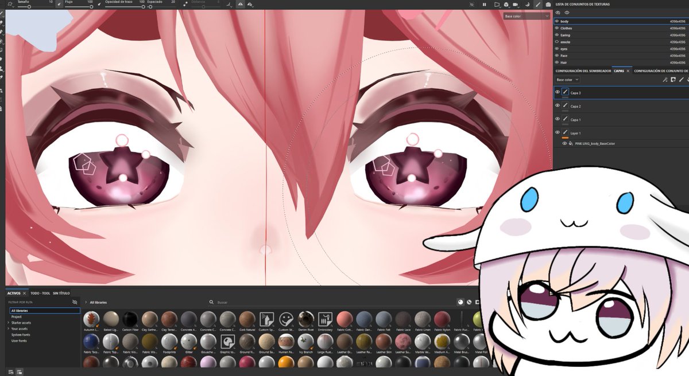Screen dimensions: 689x376
Task: Toggle flow pen pressure icon
Action: [99, 4]
